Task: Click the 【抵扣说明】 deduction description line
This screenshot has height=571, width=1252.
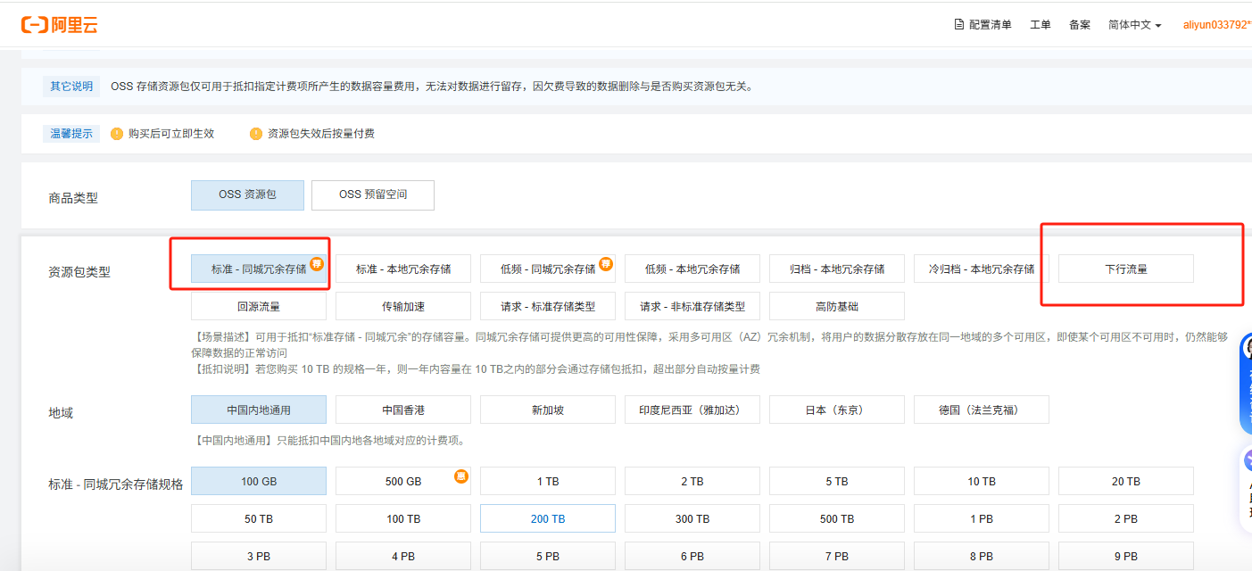Action: (477, 368)
